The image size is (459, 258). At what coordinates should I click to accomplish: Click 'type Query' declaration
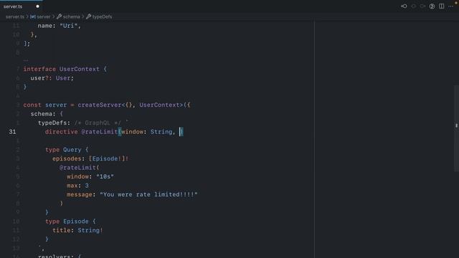63,150
